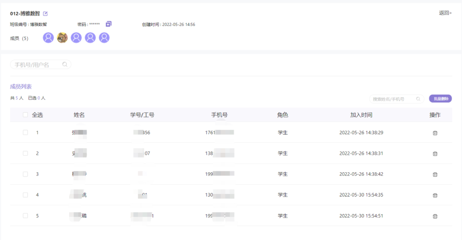Focus the 手机号/用户名 search field
Viewport: 462px width, 240px height.
pos(41,65)
